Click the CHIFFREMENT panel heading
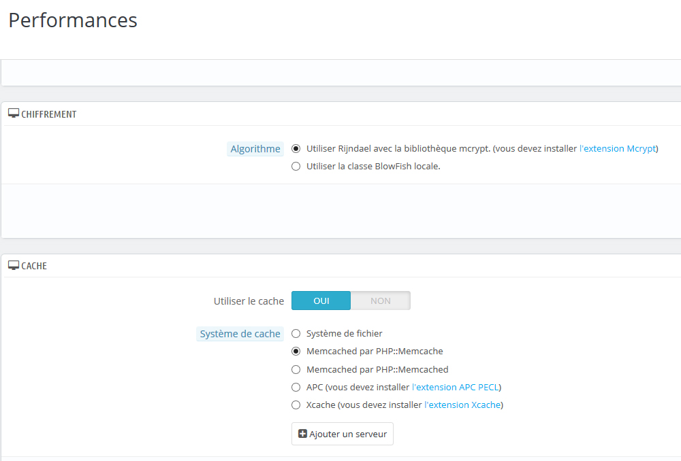This screenshot has width=681, height=461. [x=49, y=114]
